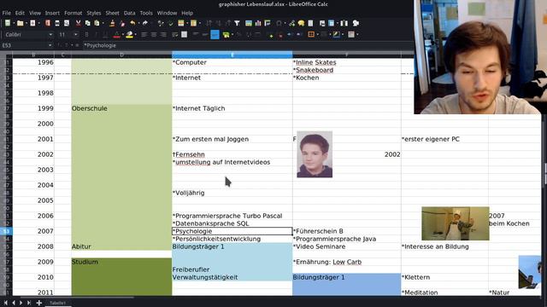Save the document with the Save icon
Screen dimensions: 547x307
coord(32,23)
